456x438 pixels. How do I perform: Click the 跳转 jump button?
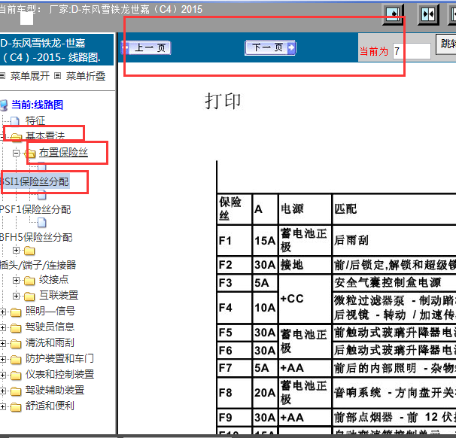(446, 44)
